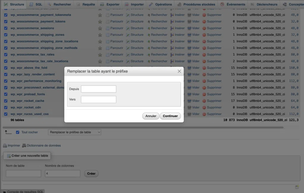Focus the Nom de table field
The width and height of the screenshot is (304, 193).
(x=23, y=174)
